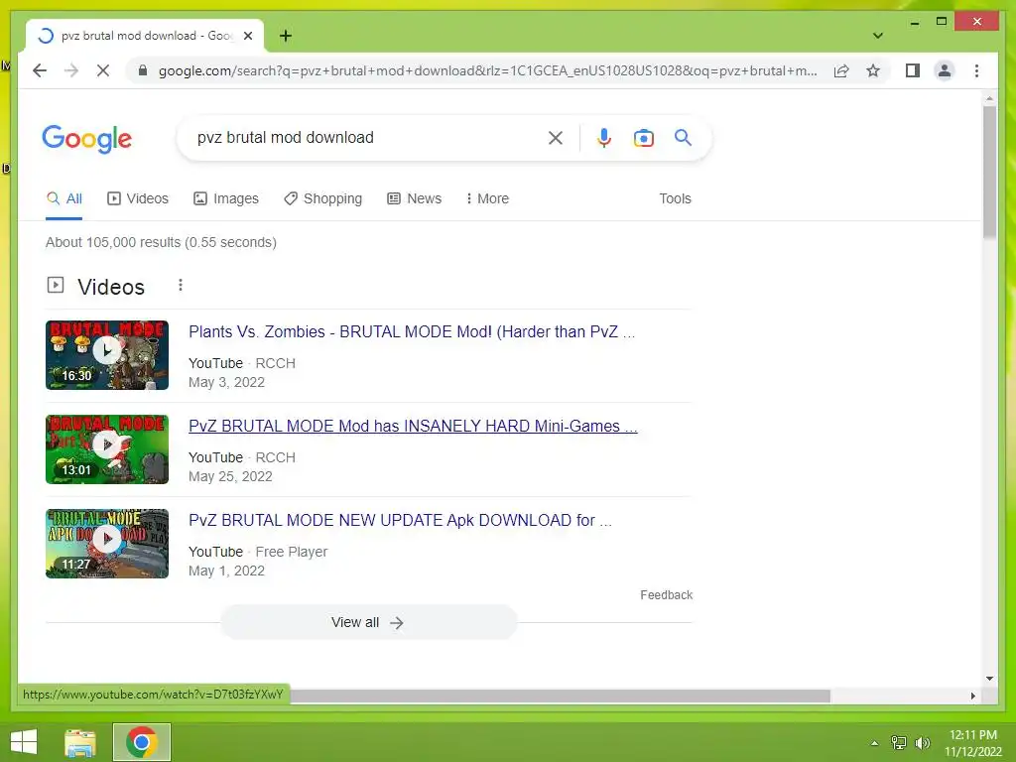Open File Explorer from taskbar

(80, 742)
